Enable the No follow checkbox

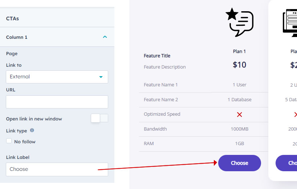(9, 141)
